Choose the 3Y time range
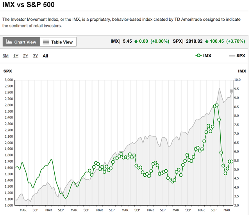The height and width of the screenshot is (215, 250). pyautogui.click(x=35, y=56)
